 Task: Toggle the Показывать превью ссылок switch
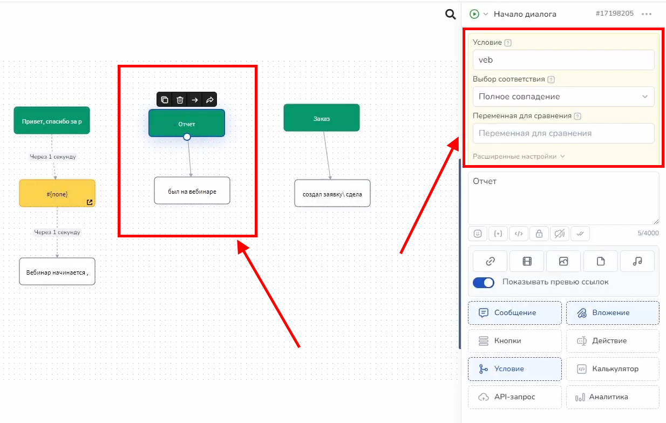(483, 282)
